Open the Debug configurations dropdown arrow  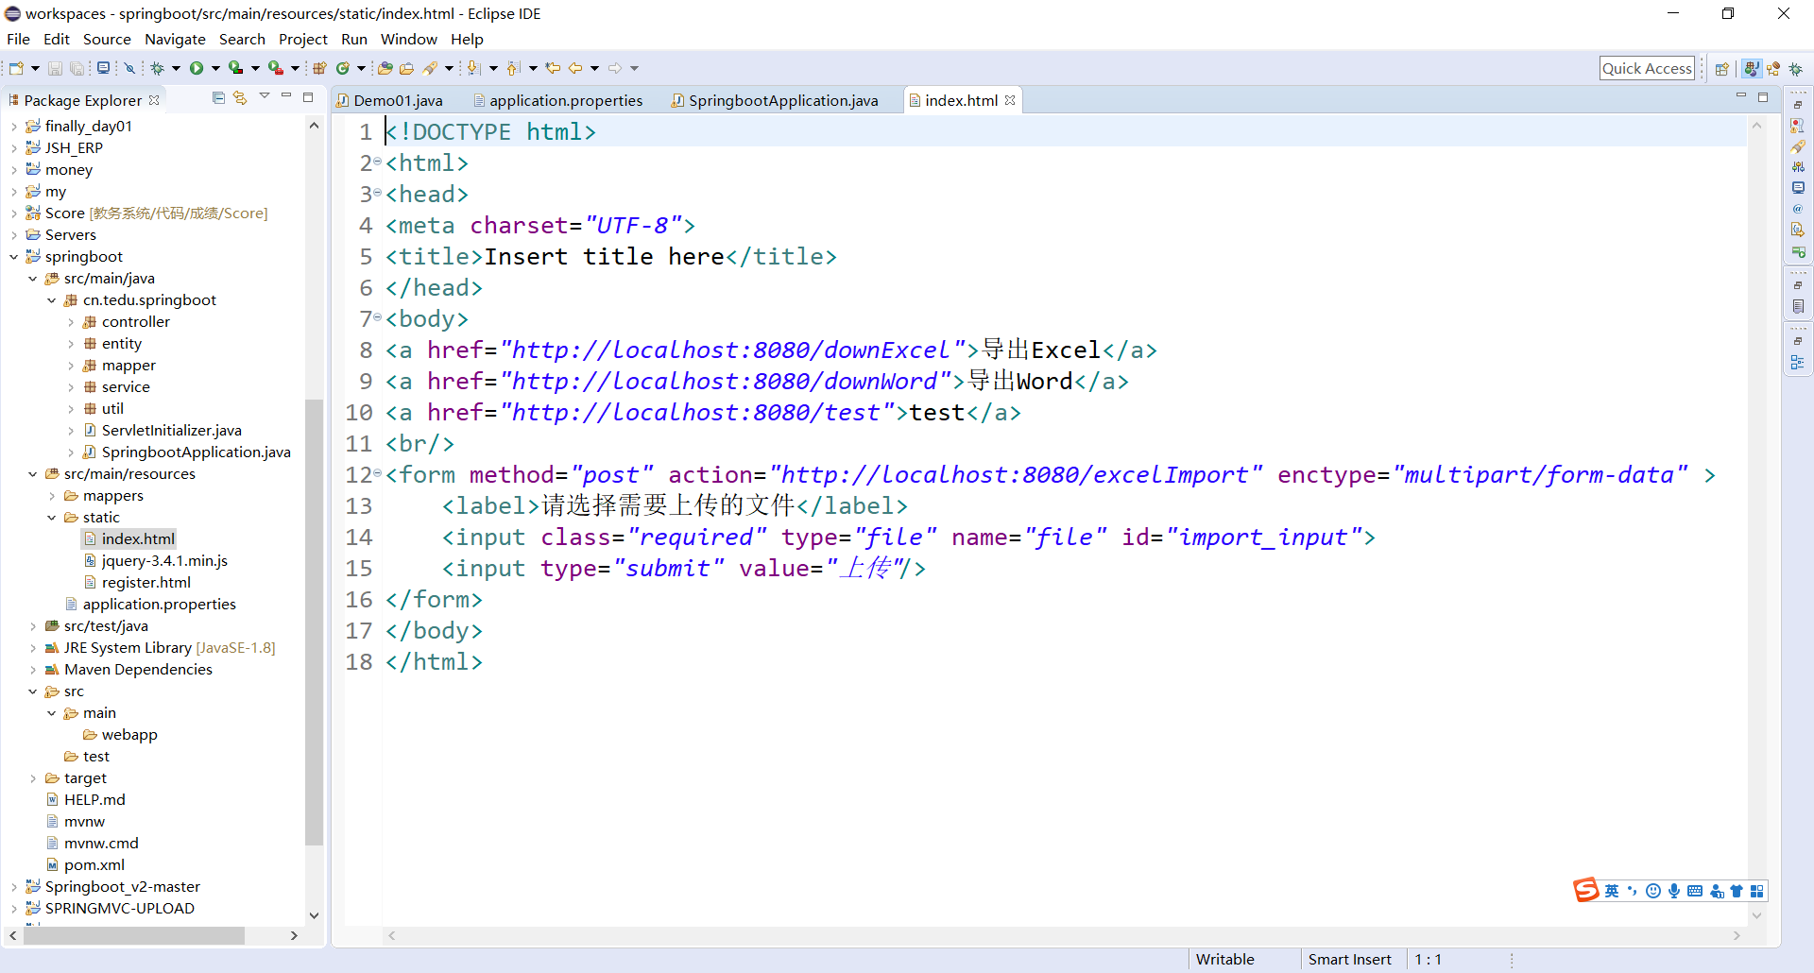[176, 68]
